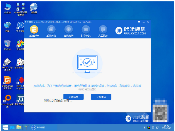Viewport: 175px width, 131px height.
Task: Open the 此电脑 desktop icon
Action: point(7,9)
